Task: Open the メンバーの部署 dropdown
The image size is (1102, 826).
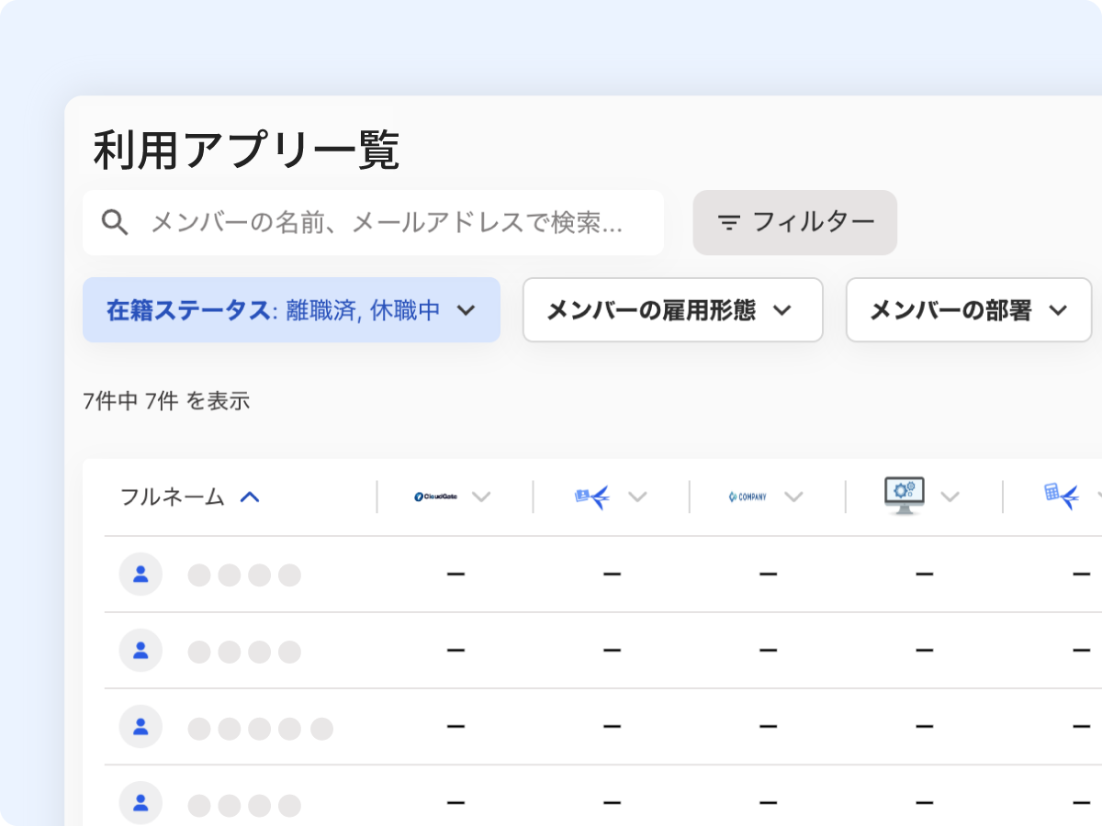Action: click(x=968, y=310)
